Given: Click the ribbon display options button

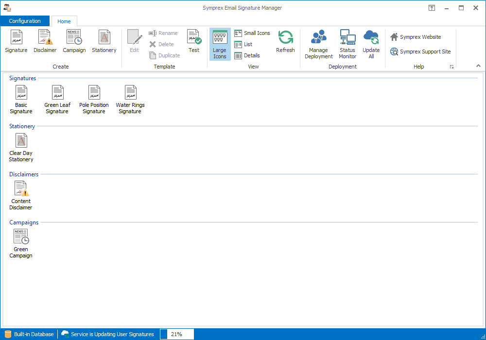Looking at the screenshot, I should click(x=432, y=8).
